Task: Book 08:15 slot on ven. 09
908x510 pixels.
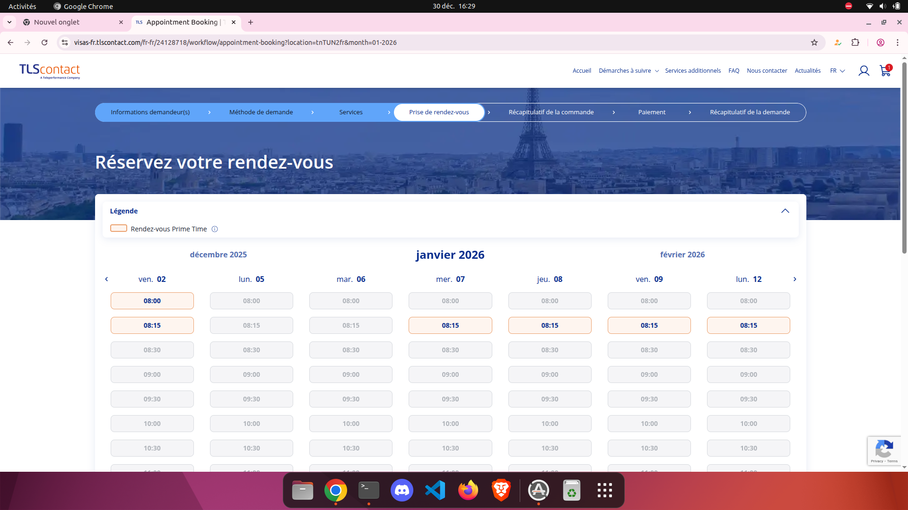Action: (x=649, y=326)
